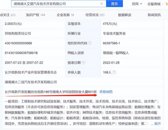Open the 点关注 223 tab

point(8,15)
